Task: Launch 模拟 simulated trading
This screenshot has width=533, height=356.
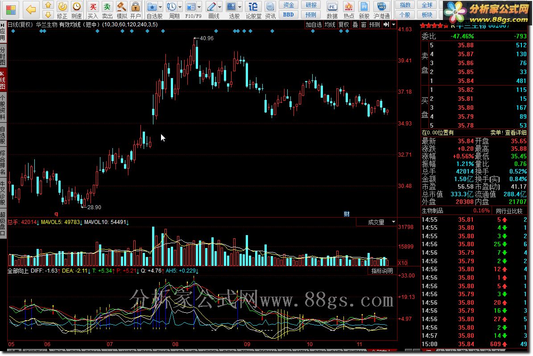Action: [122, 10]
